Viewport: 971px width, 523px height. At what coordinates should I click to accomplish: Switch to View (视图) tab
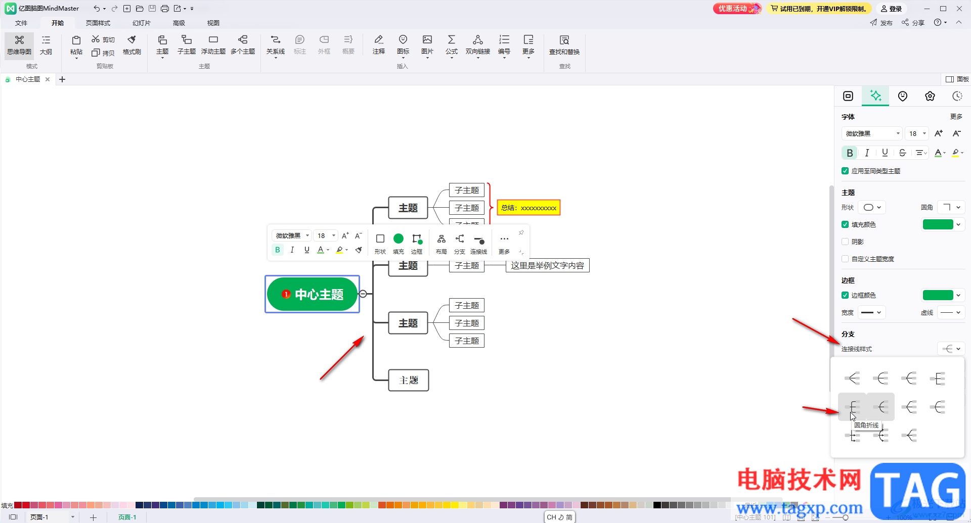(x=213, y=23)
